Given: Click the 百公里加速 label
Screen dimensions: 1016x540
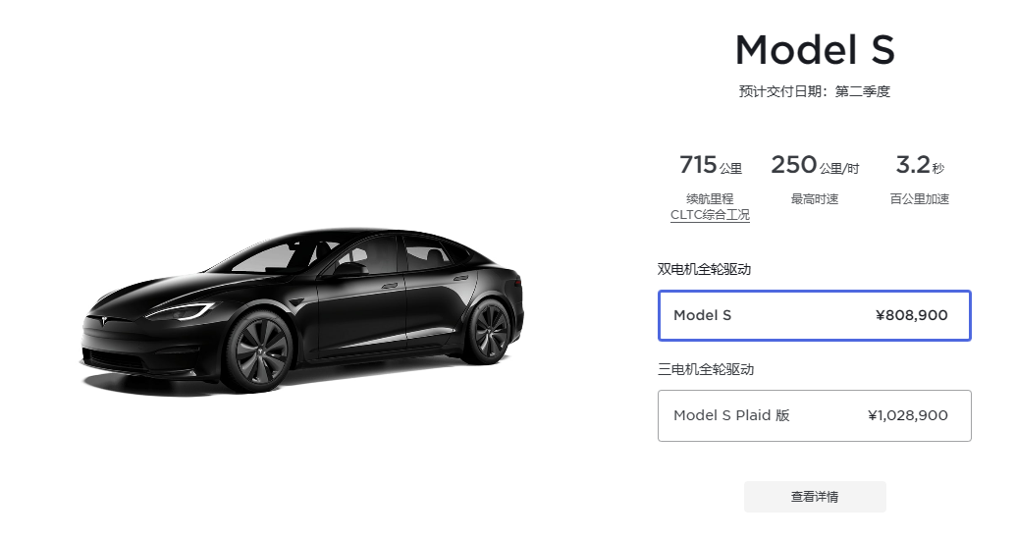Looking at the screenshot, I should coord(920,199).
